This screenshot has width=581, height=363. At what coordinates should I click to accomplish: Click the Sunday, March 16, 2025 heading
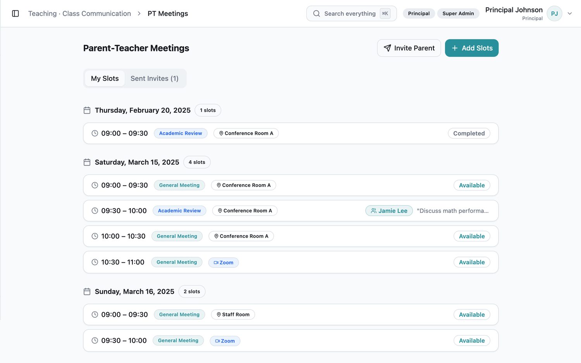click(134, 291)
